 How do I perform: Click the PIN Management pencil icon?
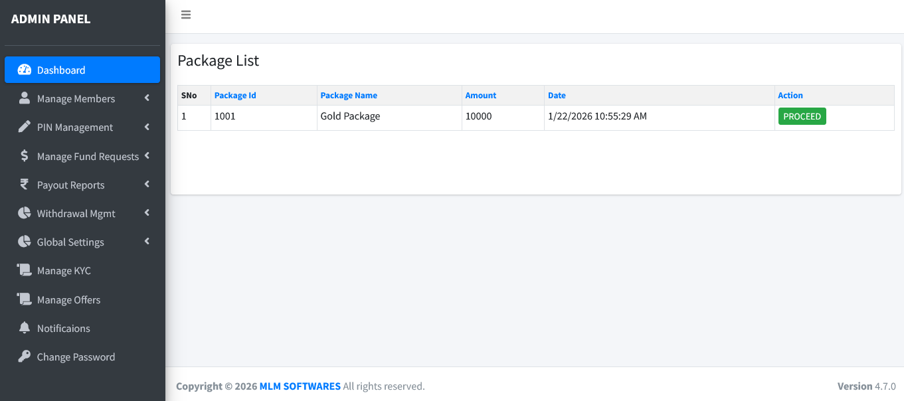[25, 127]
